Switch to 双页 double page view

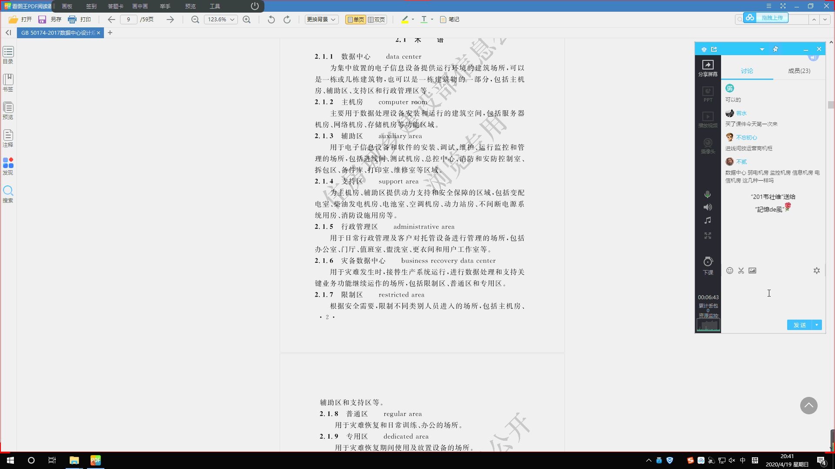point(377,20)
